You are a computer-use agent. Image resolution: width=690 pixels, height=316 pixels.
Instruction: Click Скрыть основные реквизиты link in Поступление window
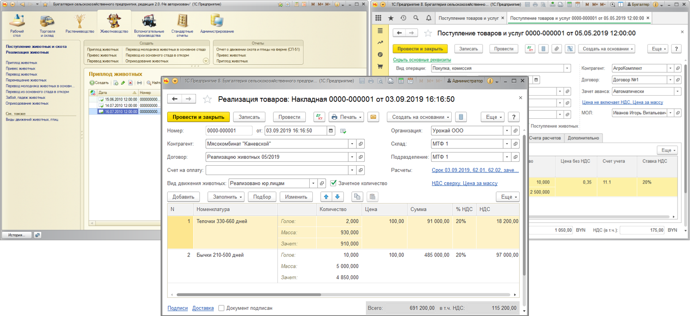[x=422, y=60]
